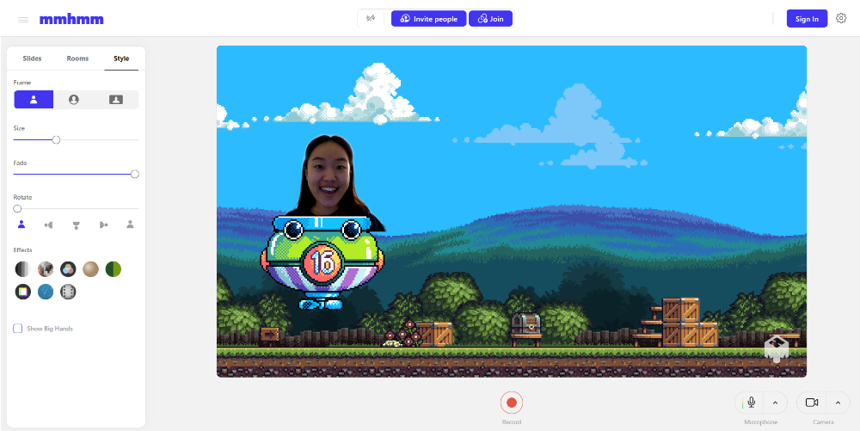This screenshot has height=431, width=860.
Task: Open settings gear
Action: tap(841, 18)
